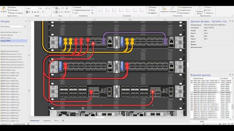234x131 pixels.
Task: Add a new page with plus icon
Action: pos(63,120)
